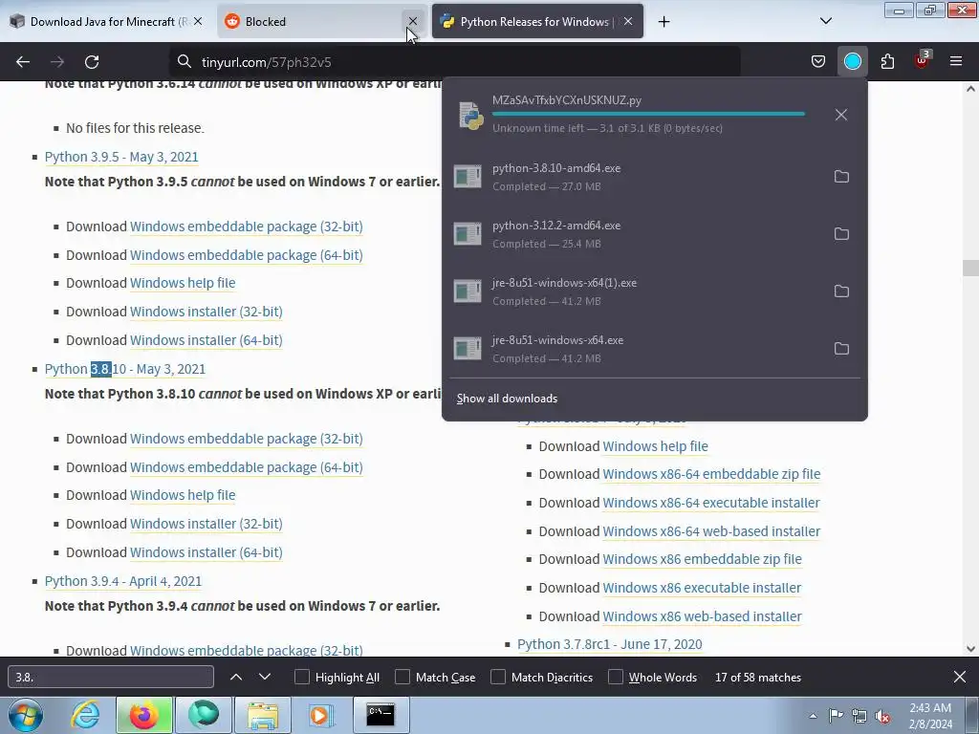Enable Highlight All checkbox
979x734 pixels.
(x=301, y=678)
